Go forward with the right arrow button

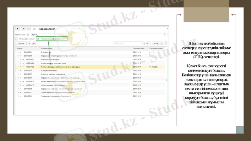[28, 29]
